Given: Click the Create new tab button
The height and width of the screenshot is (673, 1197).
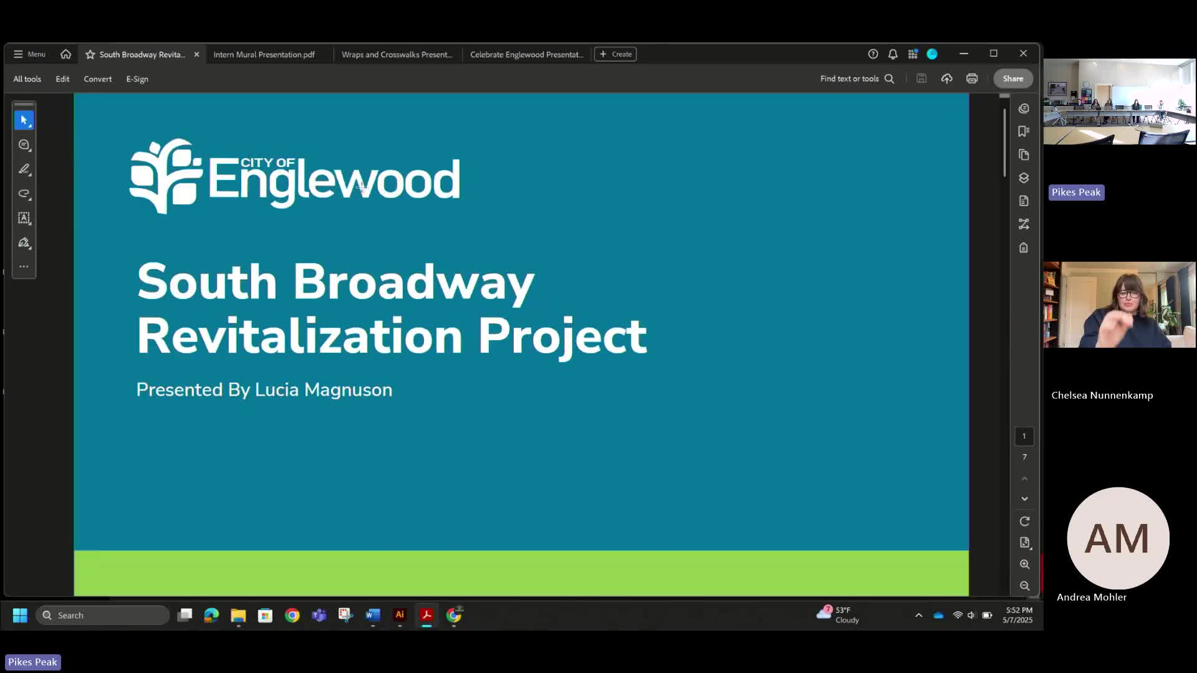Looking at the screenshot, I should tap(615, 54).
